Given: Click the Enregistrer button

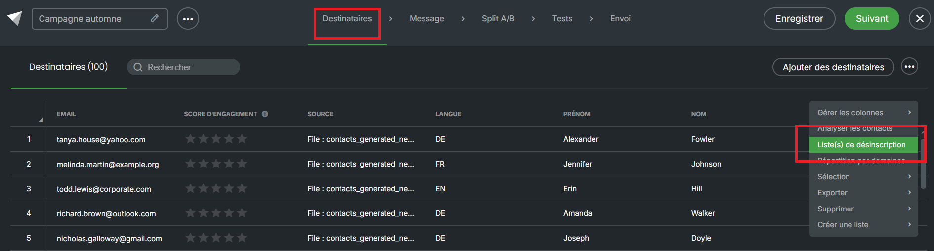Looking at the screenshot, I should 799,19.
